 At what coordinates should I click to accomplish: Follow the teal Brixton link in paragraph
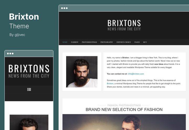point(110,84)
